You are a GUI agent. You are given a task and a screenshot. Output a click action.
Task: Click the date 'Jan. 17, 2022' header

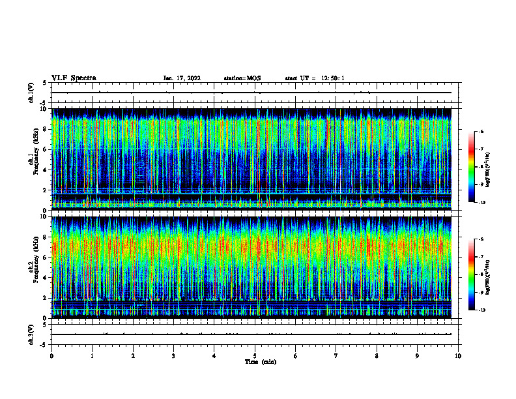tap(182, 78)
